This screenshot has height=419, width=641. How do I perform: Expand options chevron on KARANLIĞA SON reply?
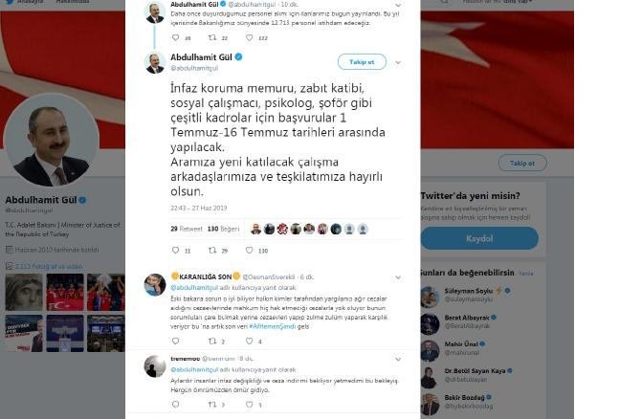(x=398, y=277)
